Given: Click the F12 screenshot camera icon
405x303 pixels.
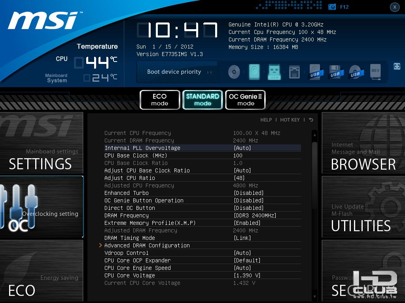Looking at the screenshot, I should [x=332, y=7].
